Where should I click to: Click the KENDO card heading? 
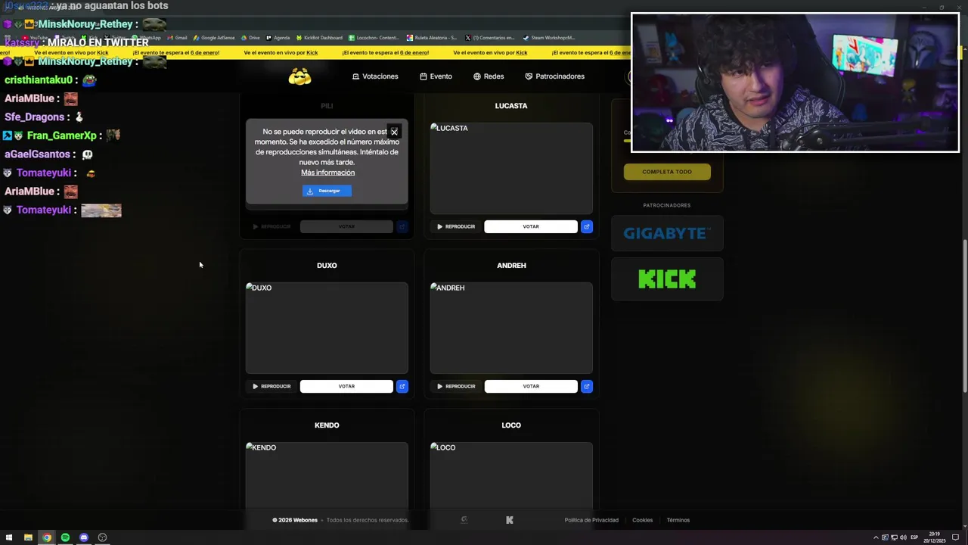pyautogui.click(x=327, y=425)
